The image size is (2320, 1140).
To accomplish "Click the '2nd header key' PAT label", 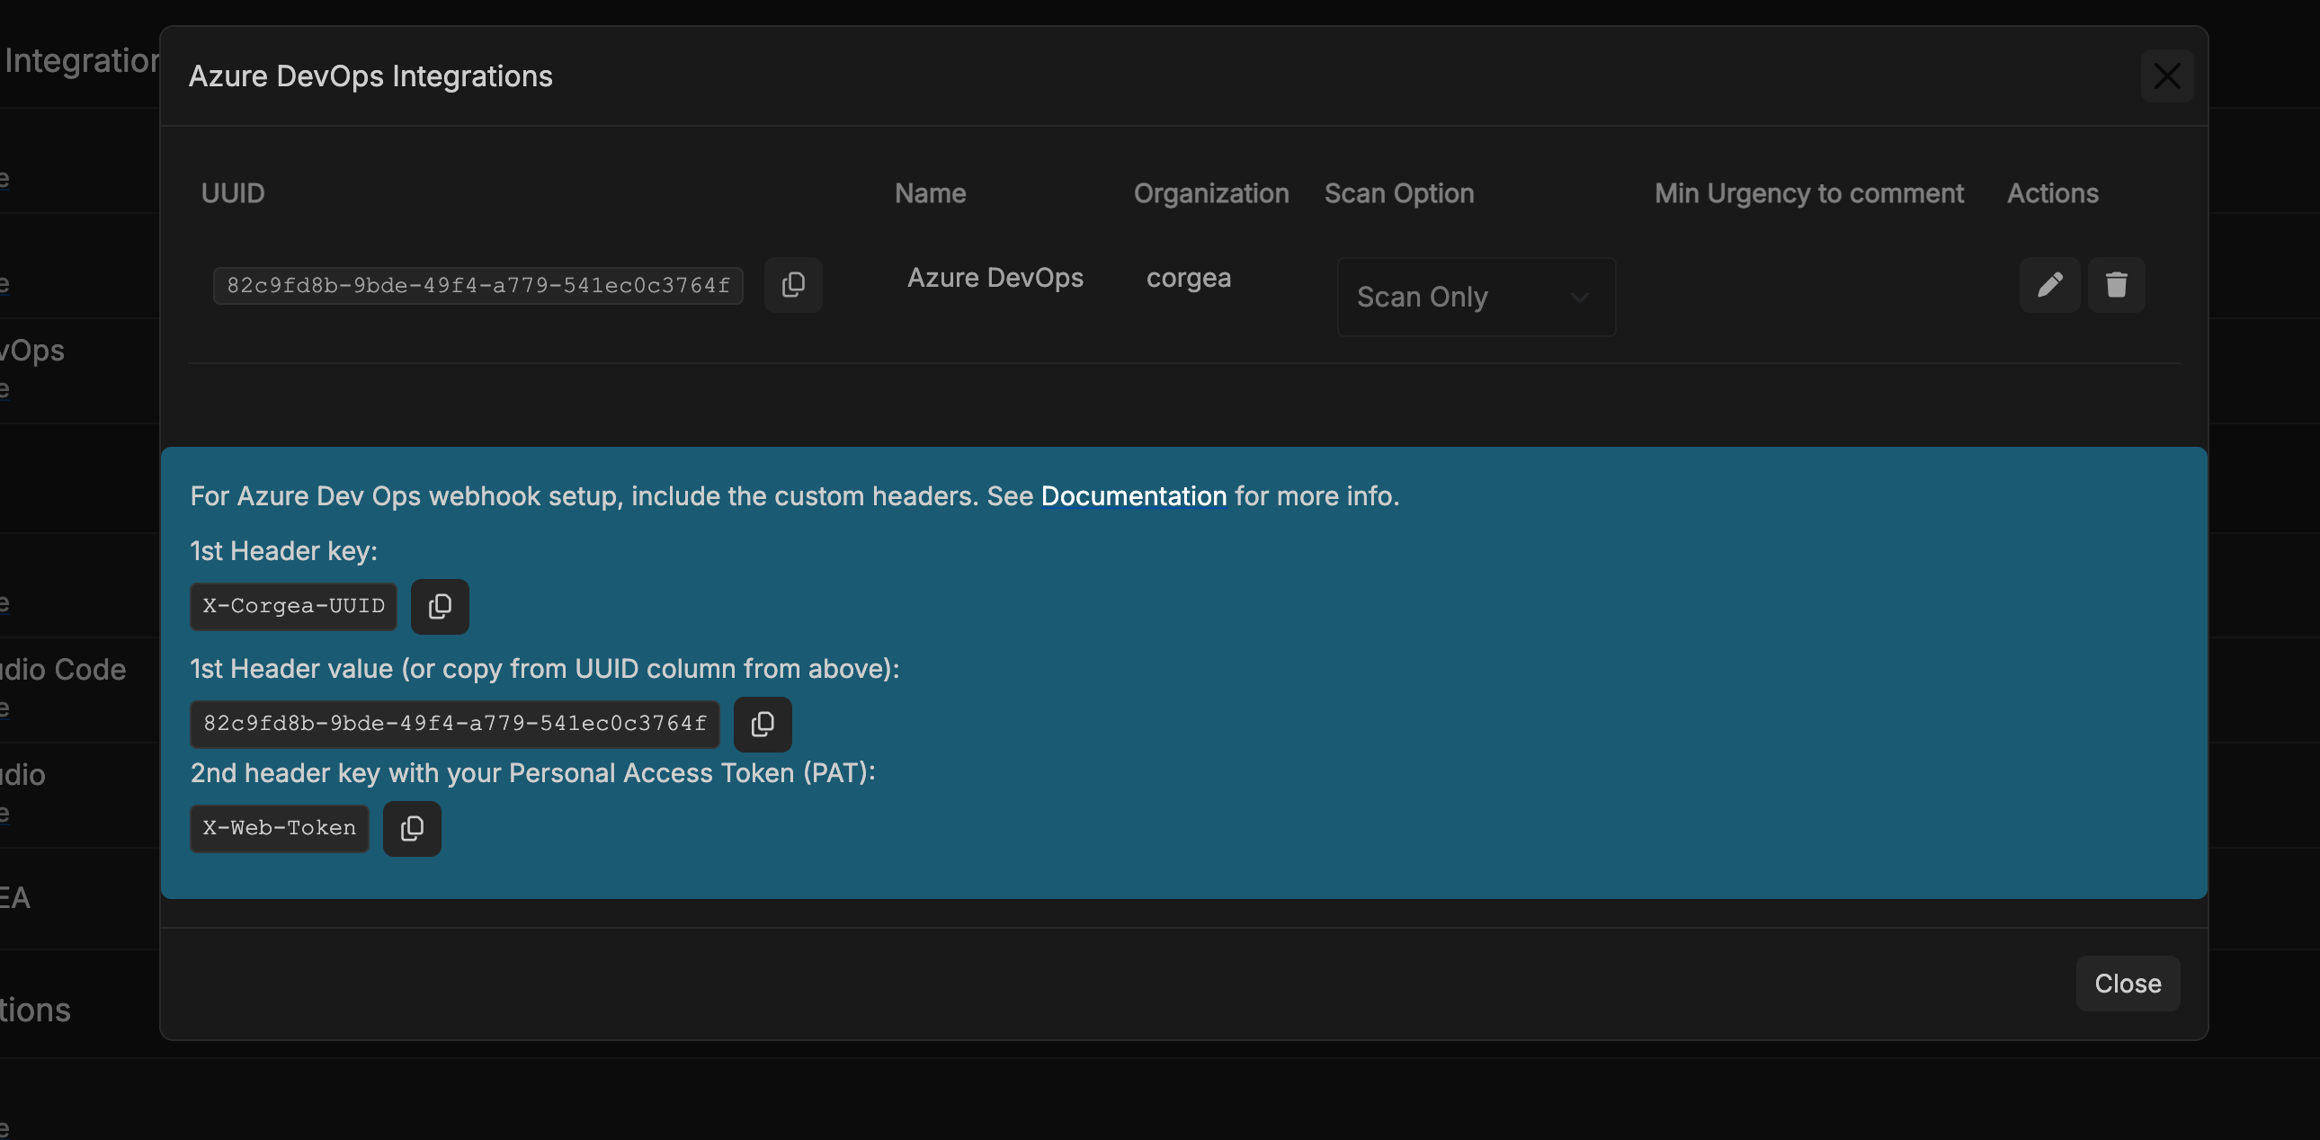I will [x=532, y=773].
